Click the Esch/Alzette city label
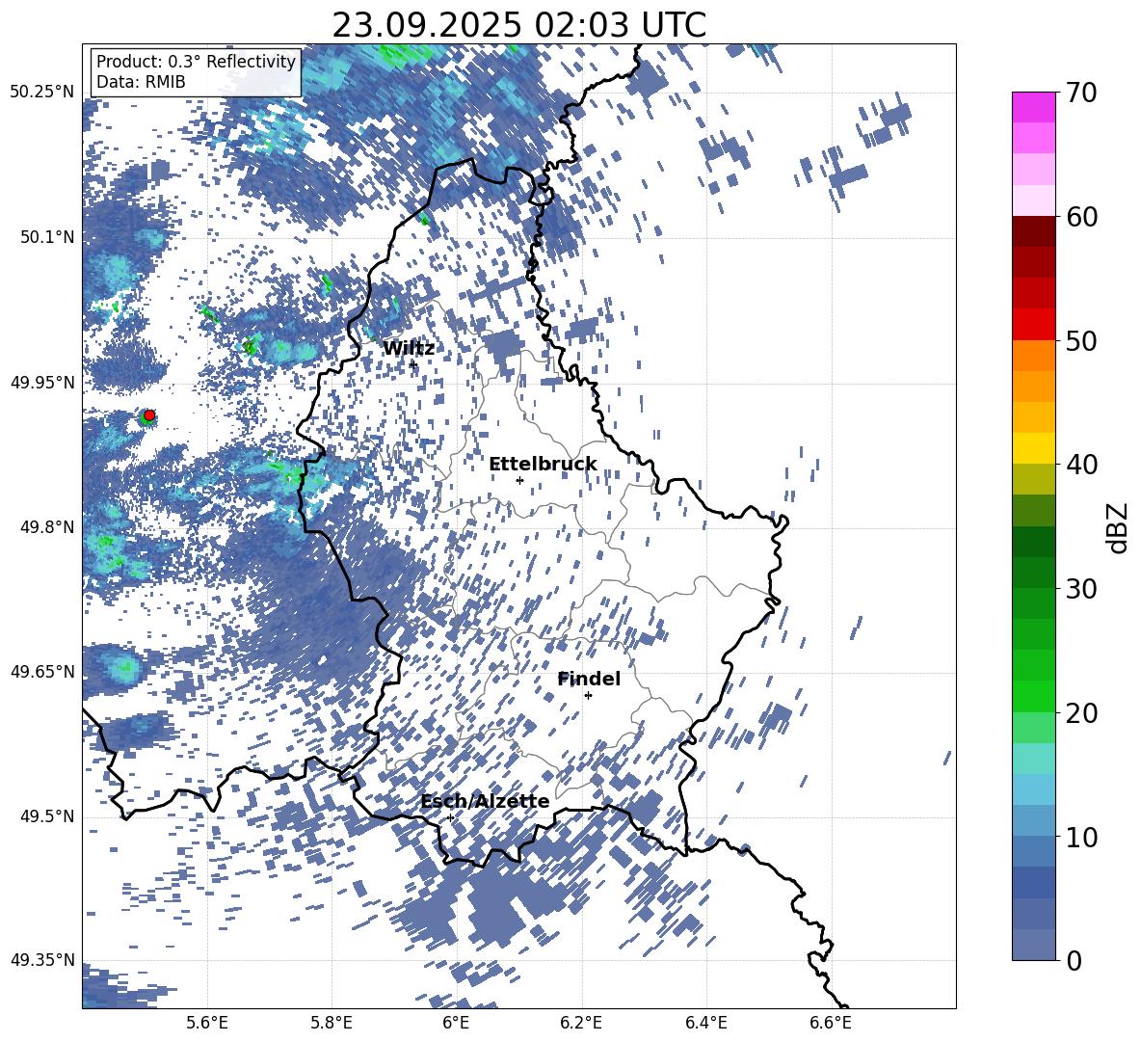 coord(485,802)
